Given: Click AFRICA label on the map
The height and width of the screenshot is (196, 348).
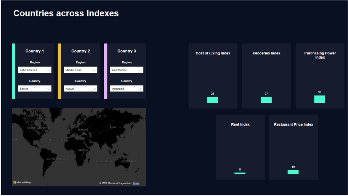Looking at the screenshot, I should [83, 150].
